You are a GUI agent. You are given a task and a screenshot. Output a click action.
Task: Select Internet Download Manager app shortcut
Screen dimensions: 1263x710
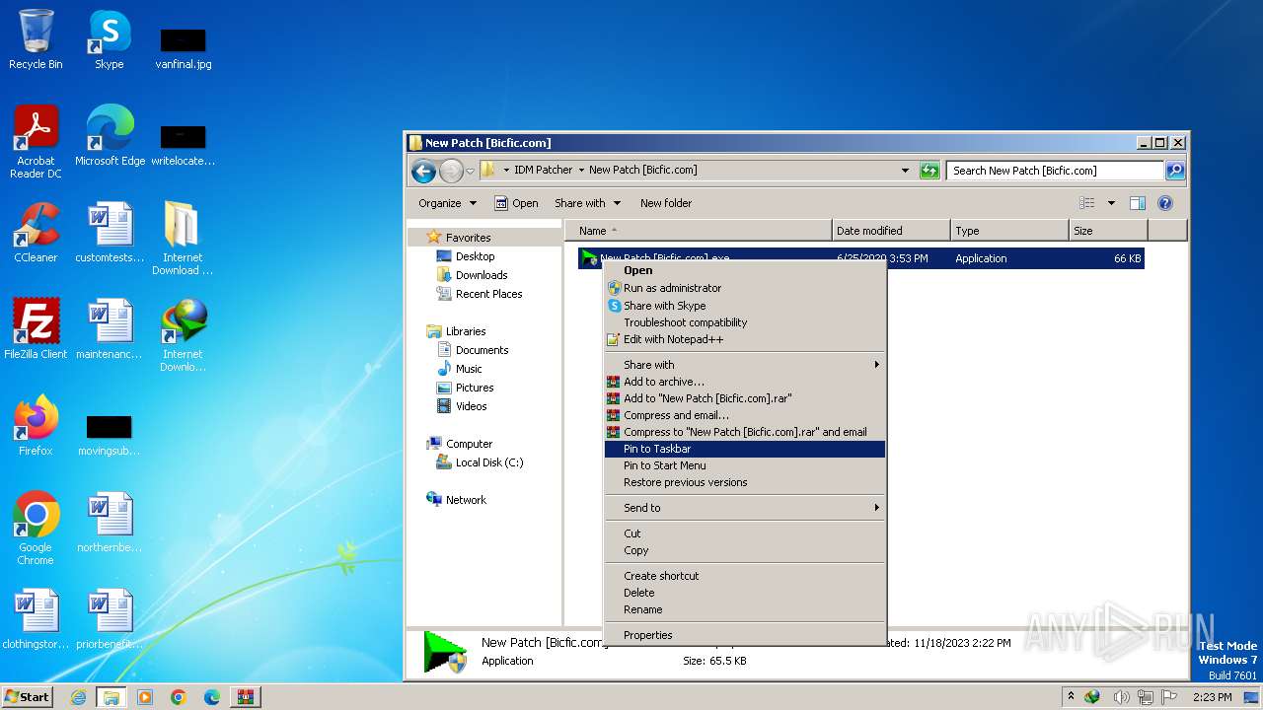183,335
